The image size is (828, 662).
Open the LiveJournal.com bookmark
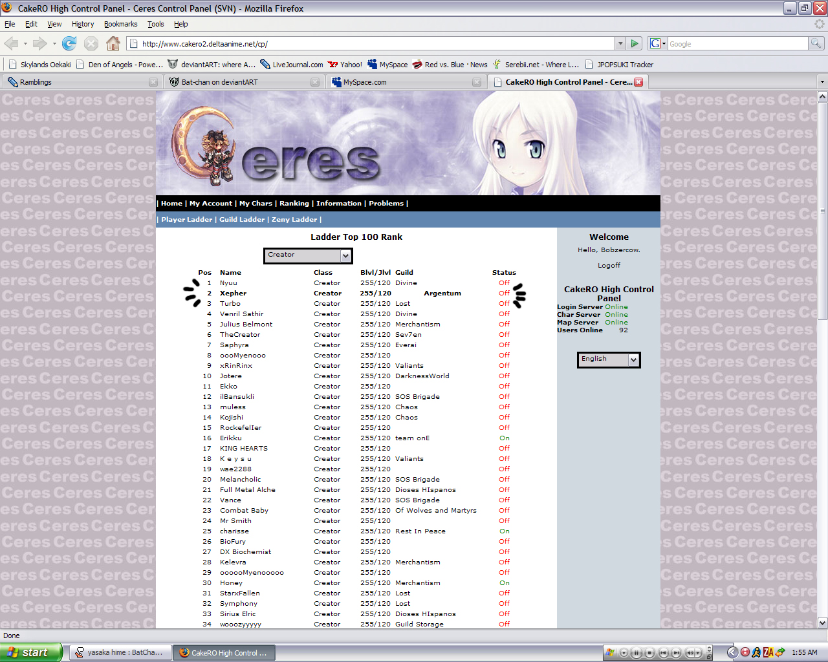pos(292,65)
